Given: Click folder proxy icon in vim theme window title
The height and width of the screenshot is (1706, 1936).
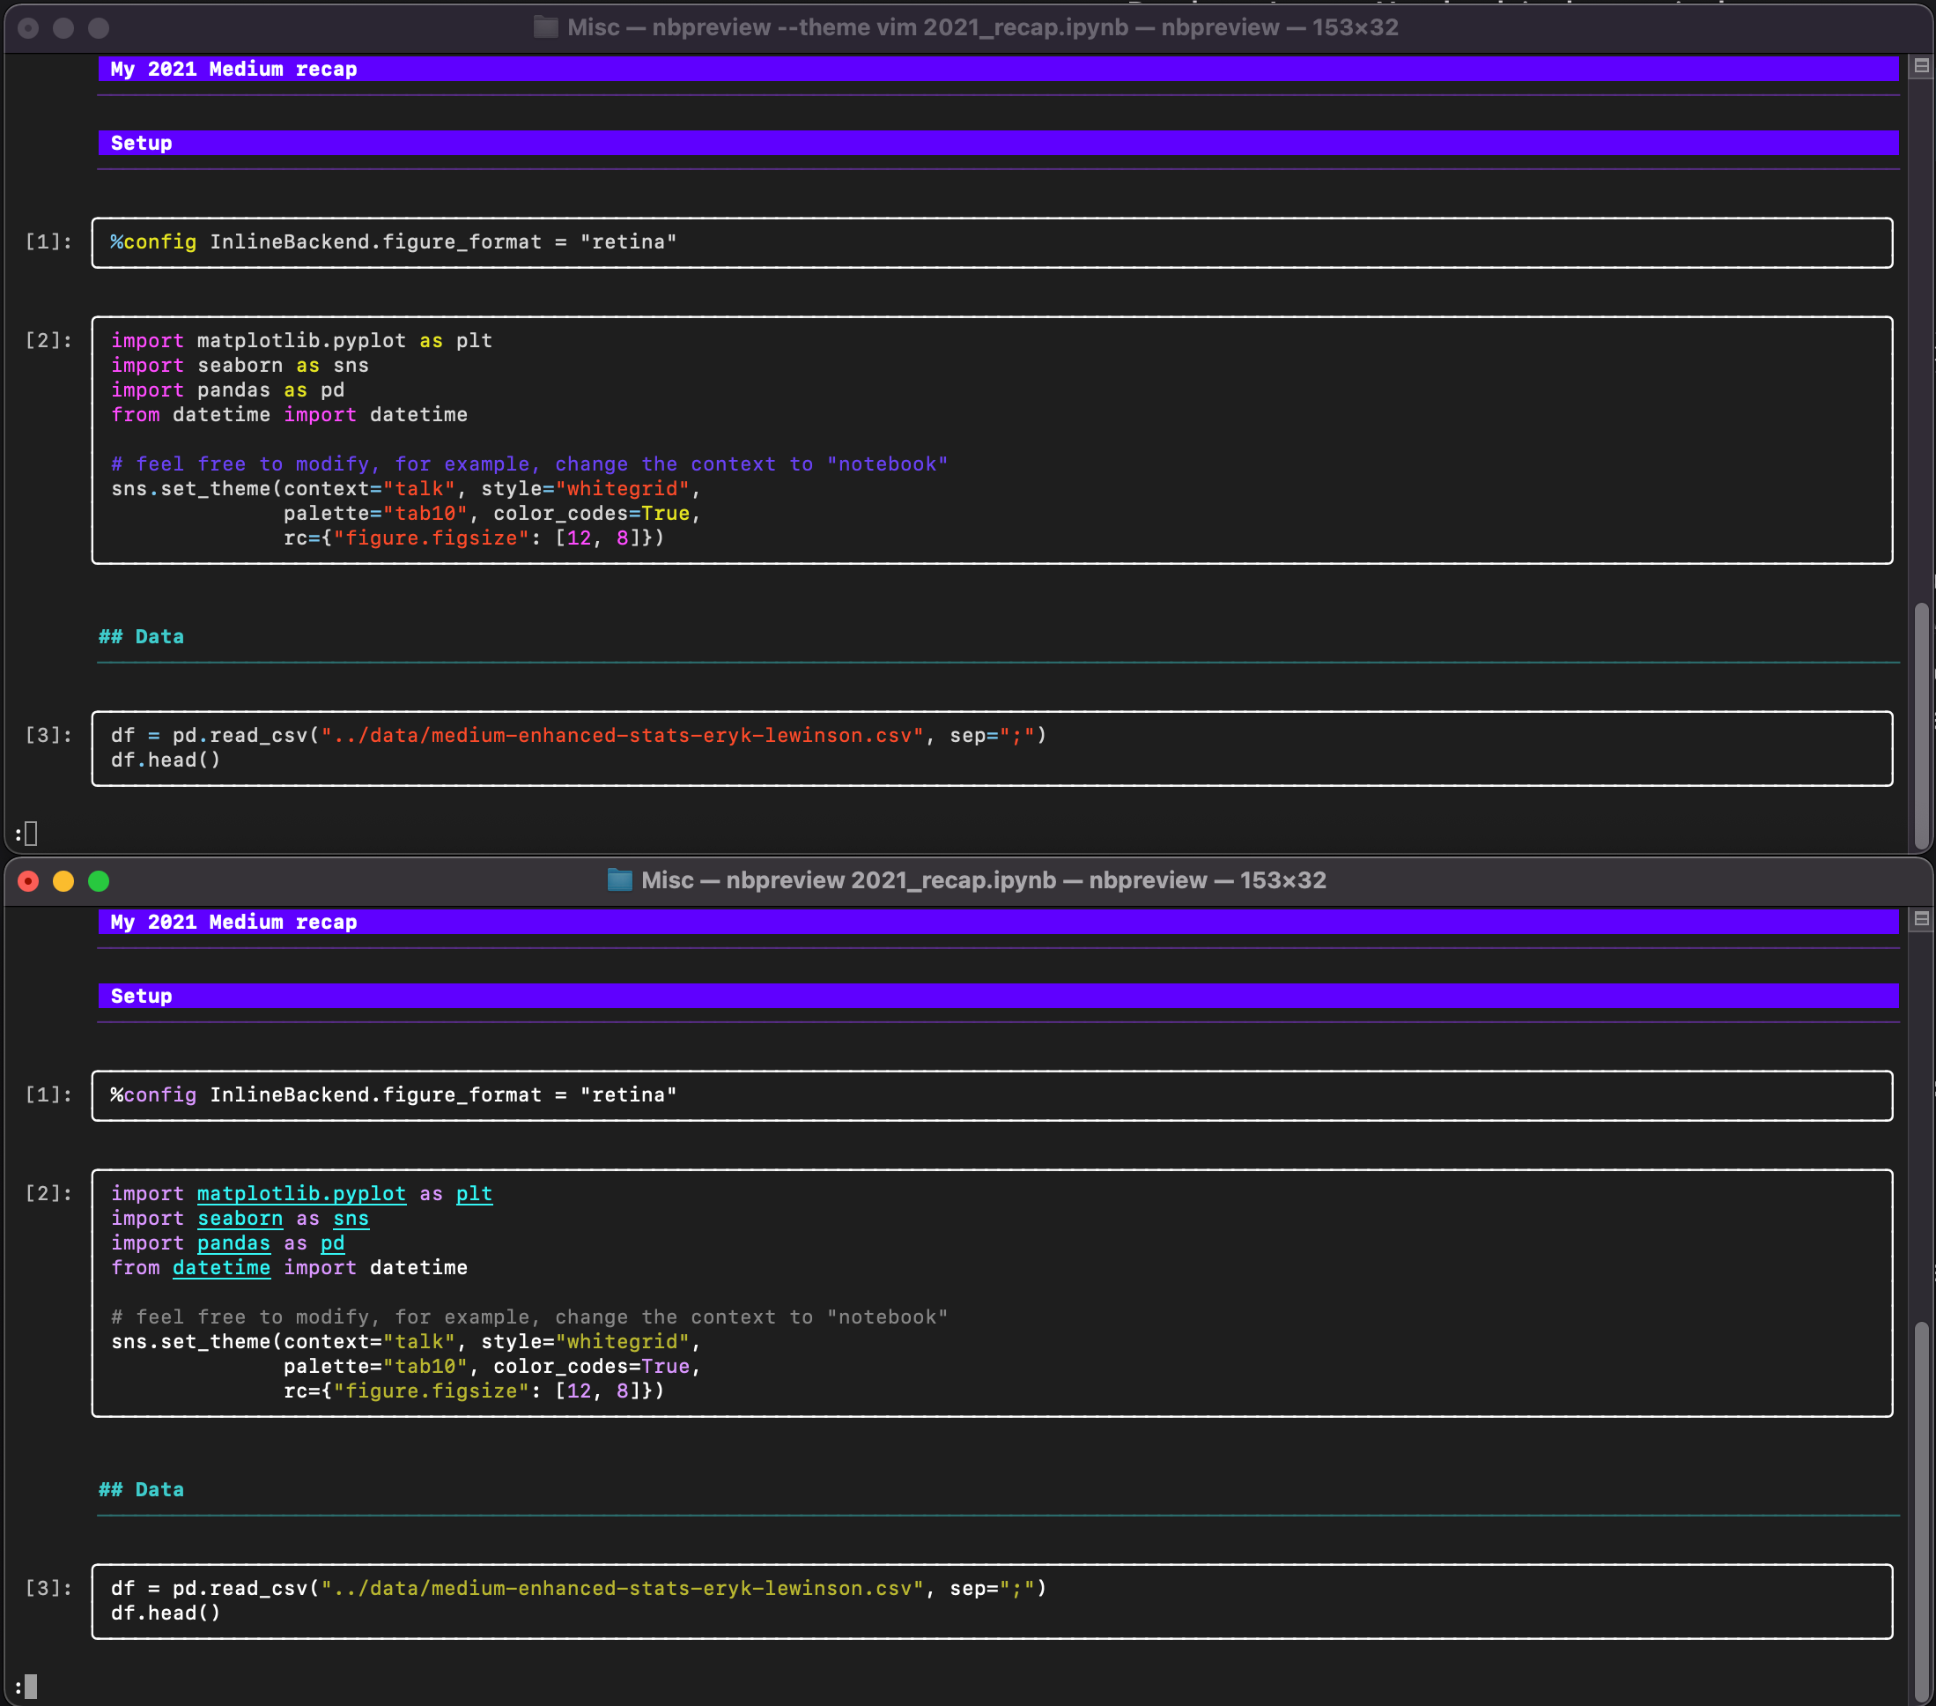Looking at the screenshot, I should (x=545, y=27).
